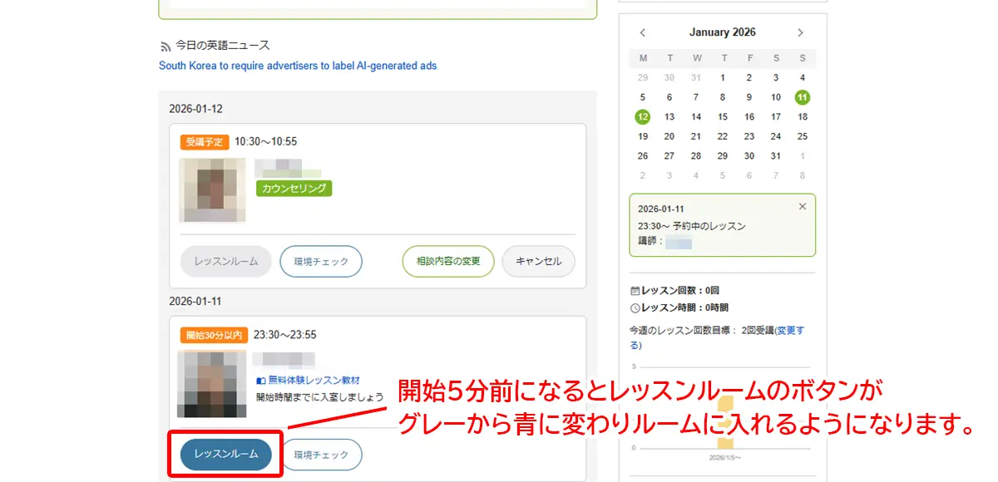Click 環境チェック for the 10:30 lesson
This screenshot has height=482, width=998.
click(320, 261)
